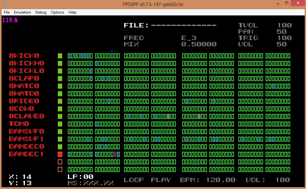Select the BAMSVF1 track label
The height and width of the screenshot is (189, 306).
[x=26, y=139]
